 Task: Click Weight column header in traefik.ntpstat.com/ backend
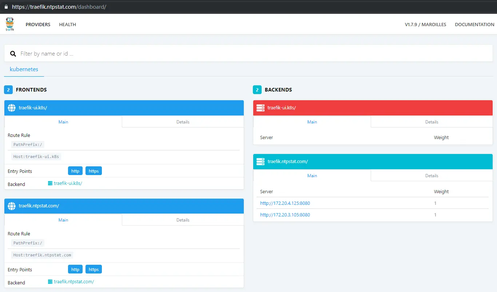(x=441, y=191)
